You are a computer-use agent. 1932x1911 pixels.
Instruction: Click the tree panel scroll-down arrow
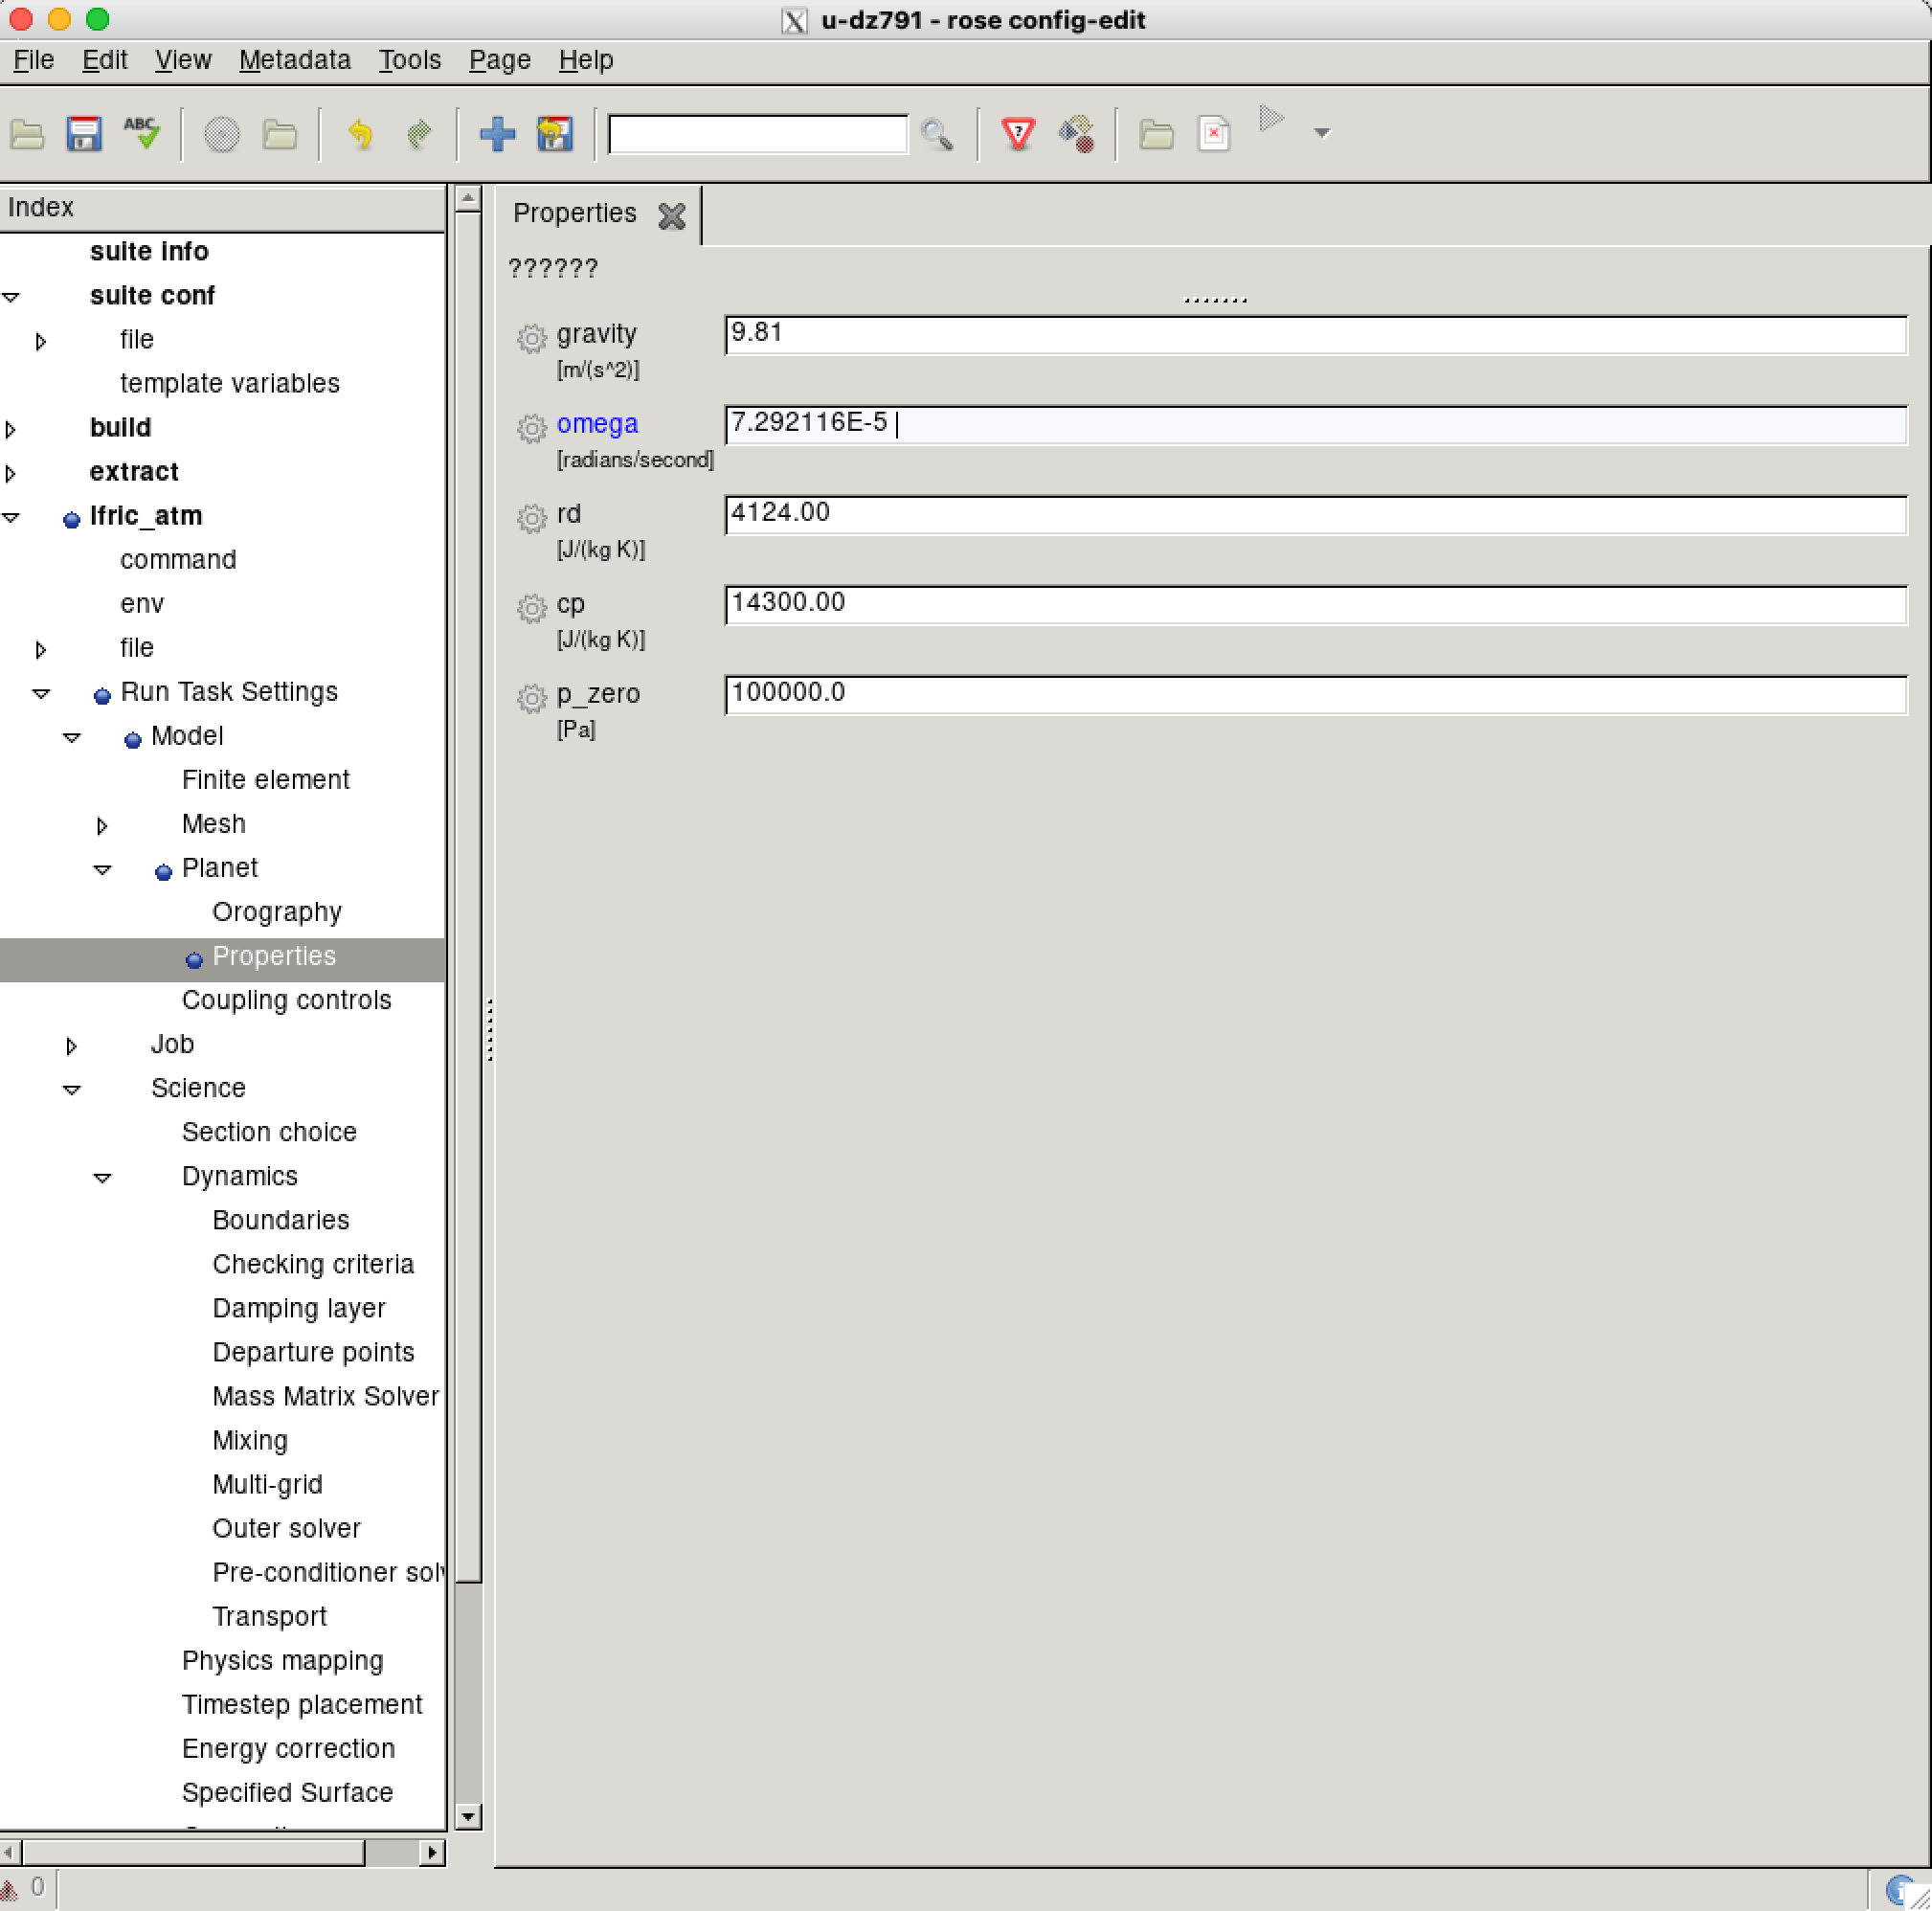coord(467,1816)
